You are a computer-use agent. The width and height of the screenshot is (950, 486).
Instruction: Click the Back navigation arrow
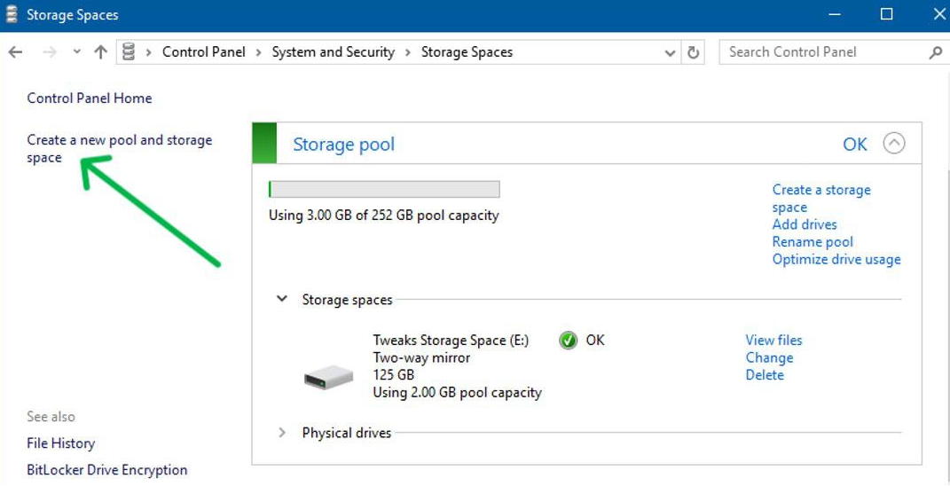(x=15, y=52)
